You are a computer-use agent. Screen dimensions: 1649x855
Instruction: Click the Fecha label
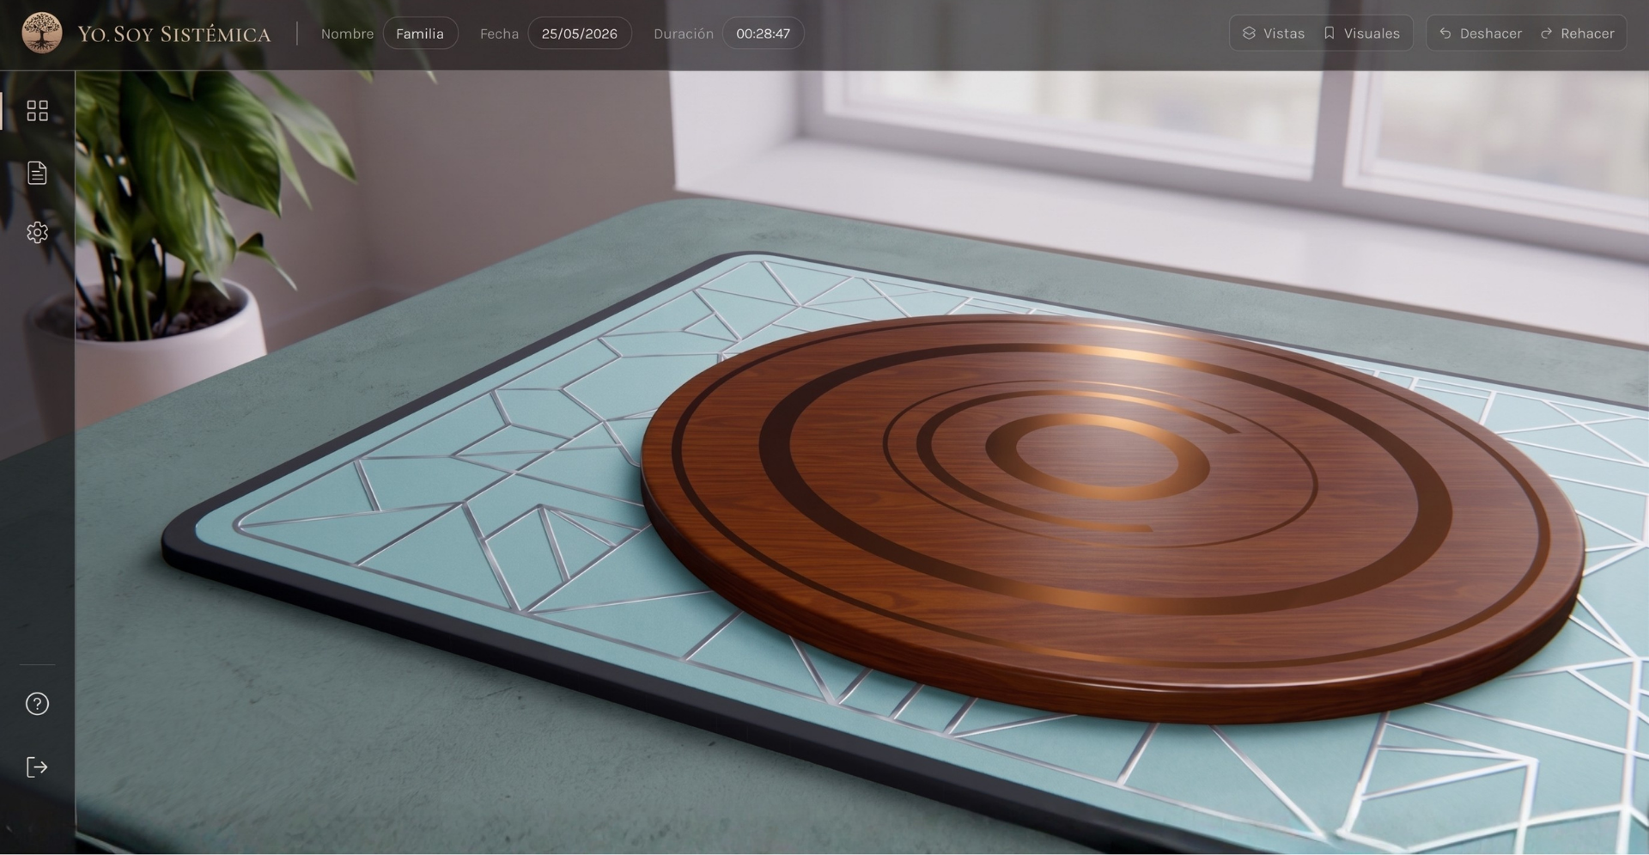[499, 34]
